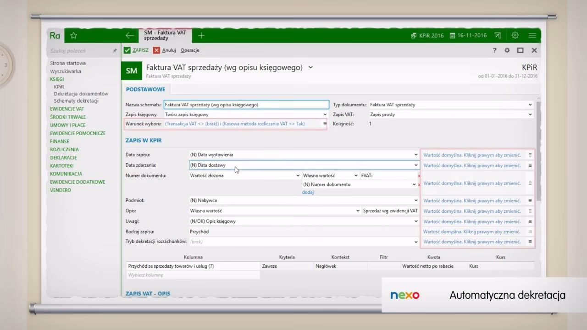Open the Operacje menu
Viewport: 587px width, 330px height.
[190, 50]
